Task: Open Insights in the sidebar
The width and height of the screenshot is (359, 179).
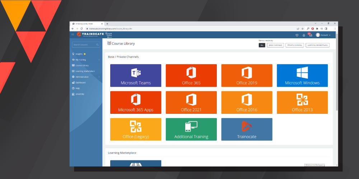Action: (x=79, y=54)
